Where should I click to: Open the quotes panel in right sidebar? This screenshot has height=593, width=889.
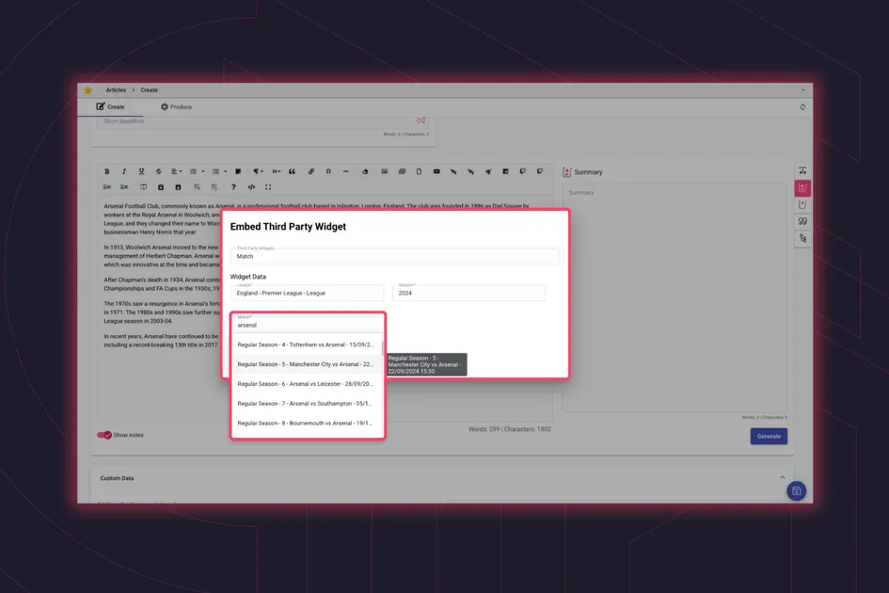[802, 221]
